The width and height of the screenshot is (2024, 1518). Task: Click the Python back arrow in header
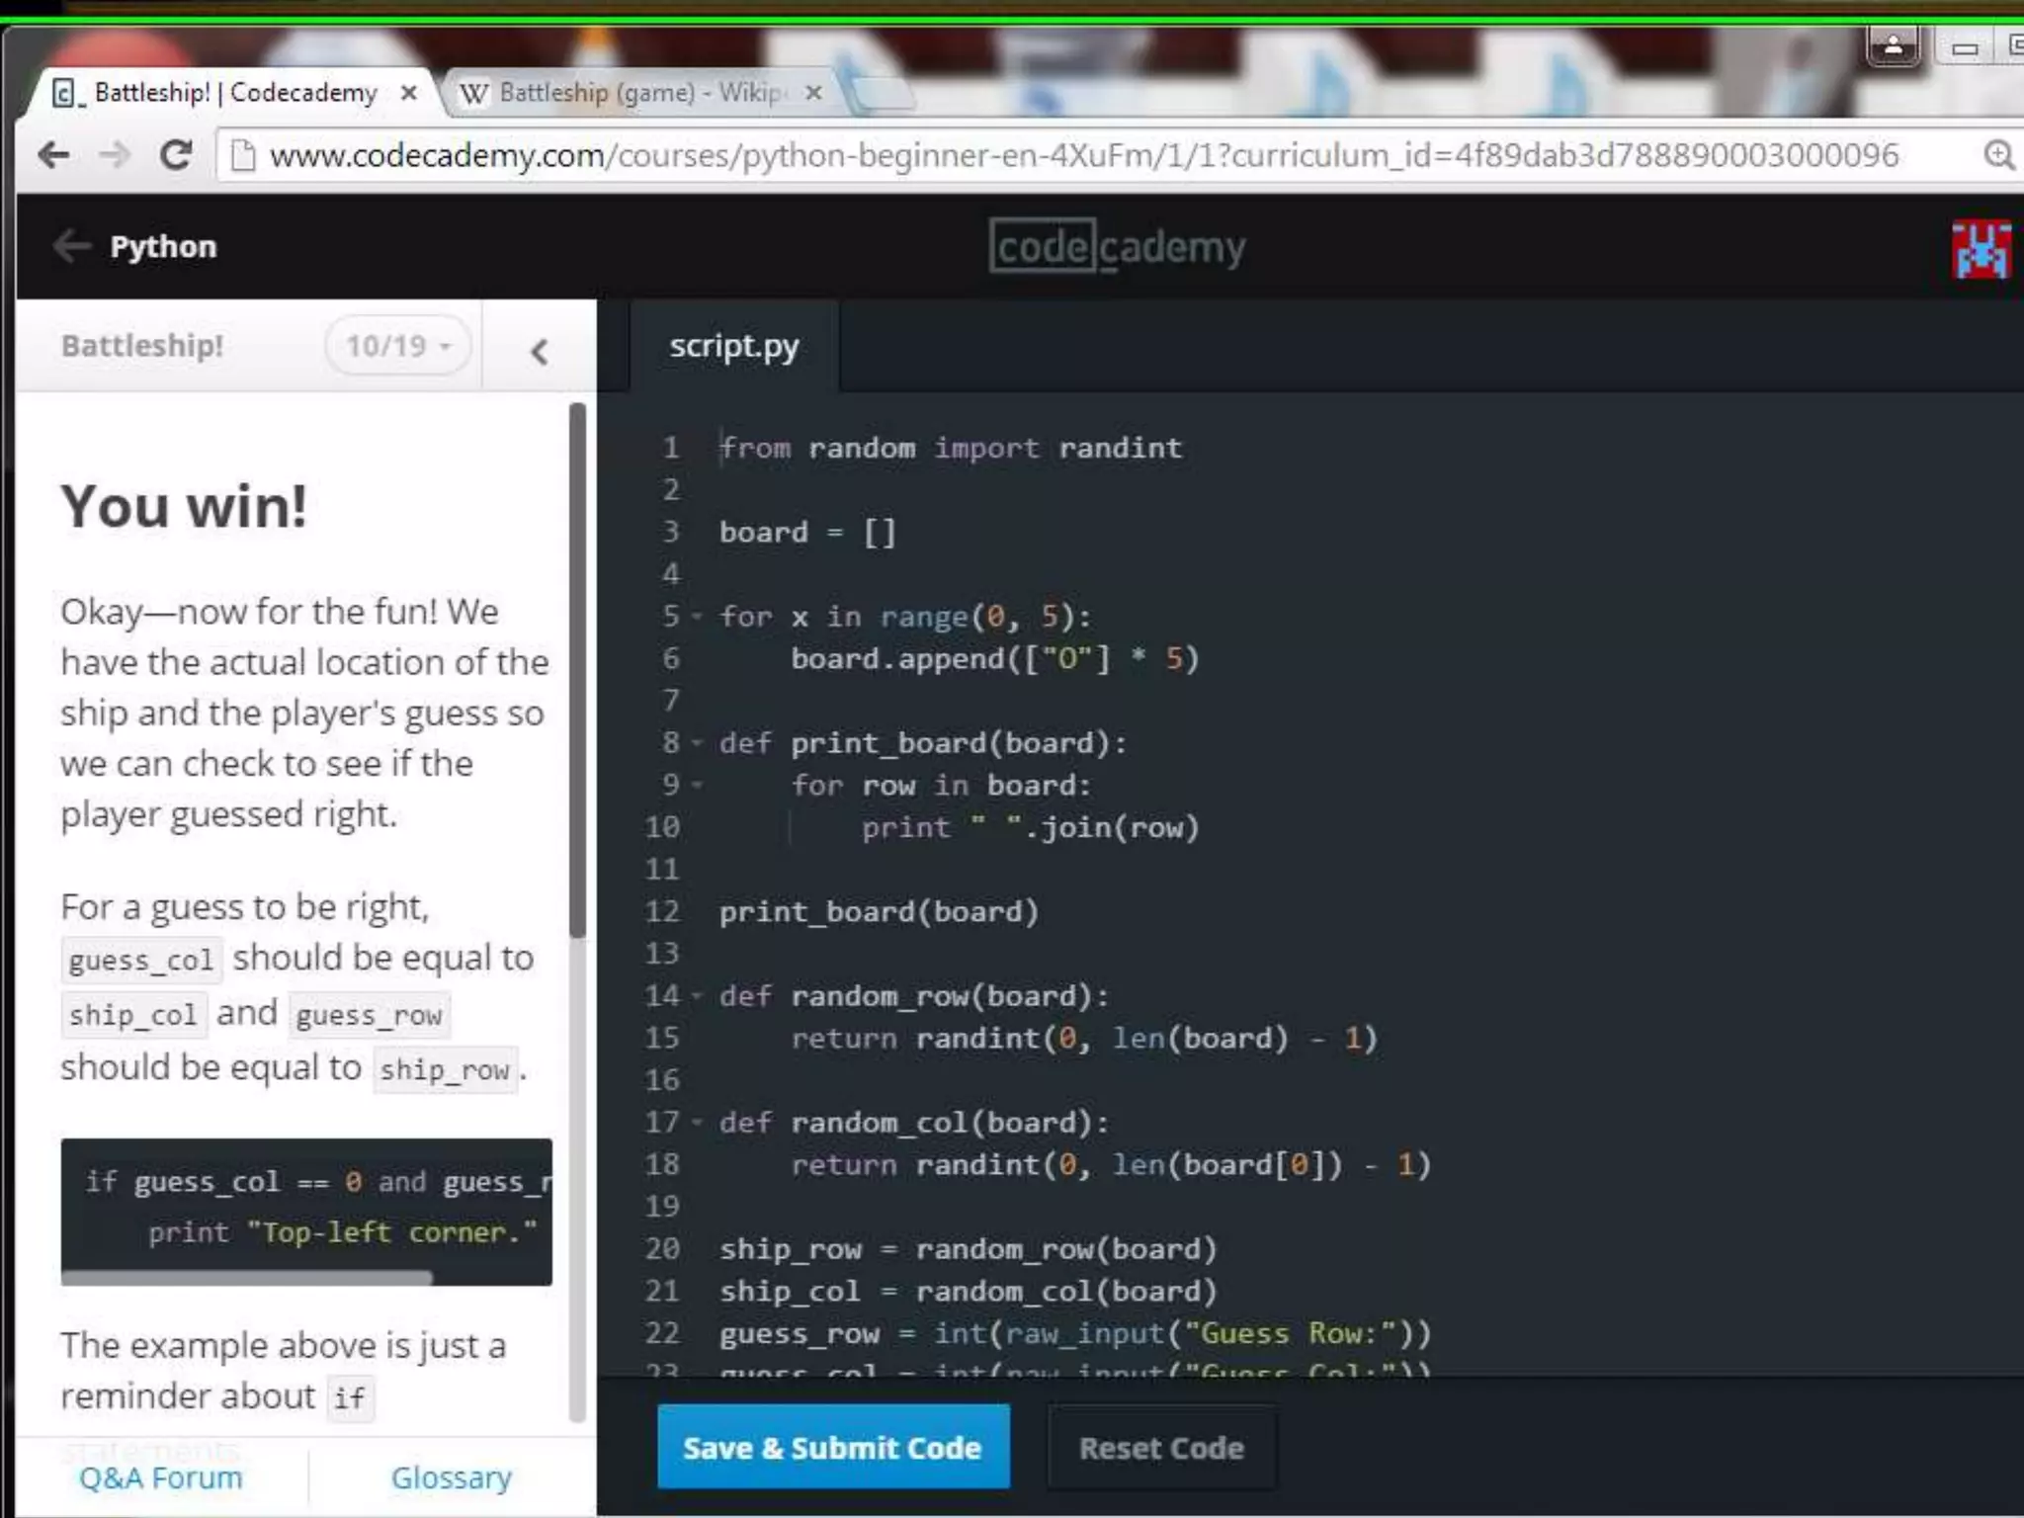pyautogui.click(x=71, y=246)
